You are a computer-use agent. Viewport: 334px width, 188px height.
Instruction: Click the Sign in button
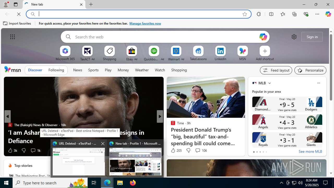[312, 37]
